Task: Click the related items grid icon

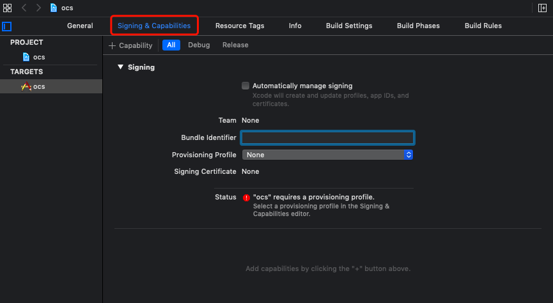Action: tap(8, 8)
